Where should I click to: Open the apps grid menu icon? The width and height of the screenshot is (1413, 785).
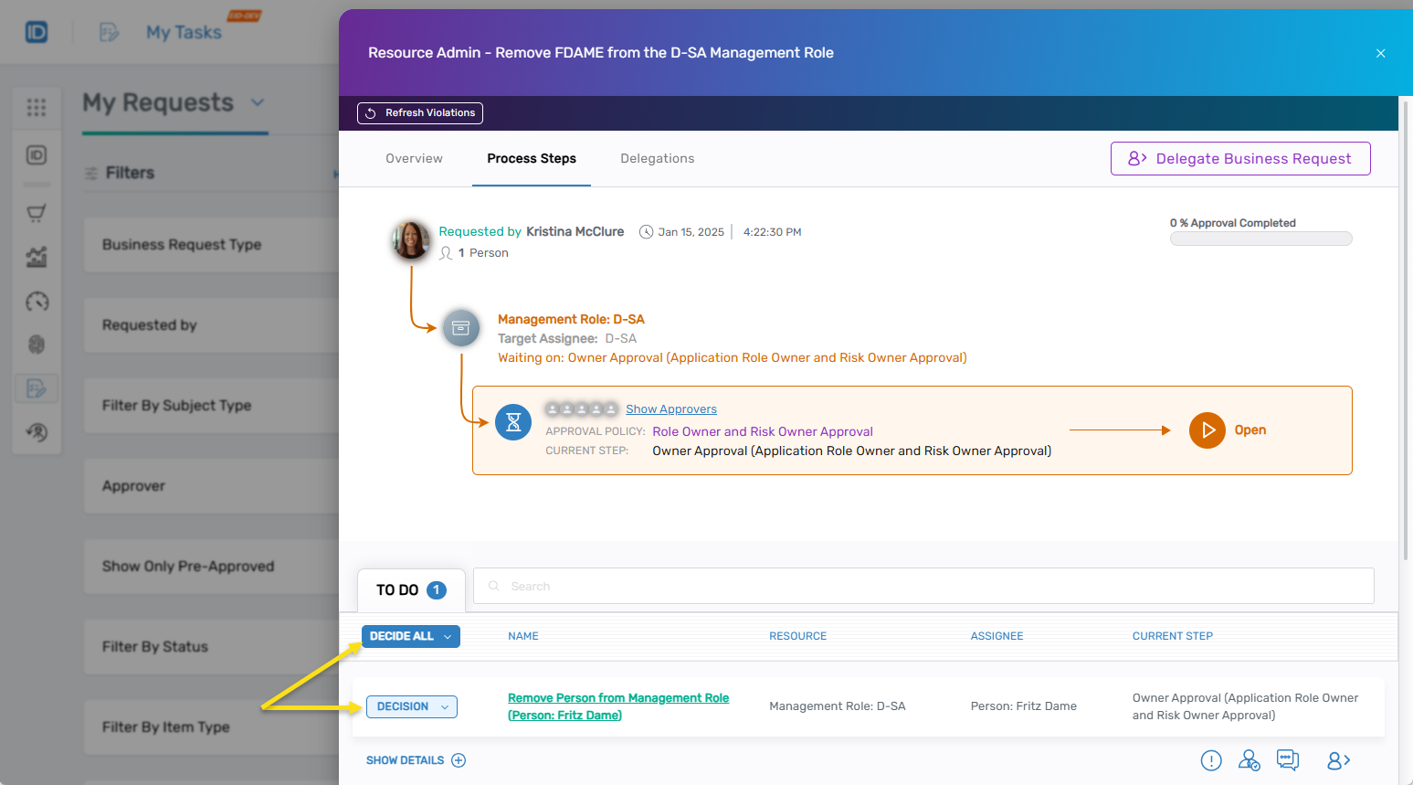[37, 108]
